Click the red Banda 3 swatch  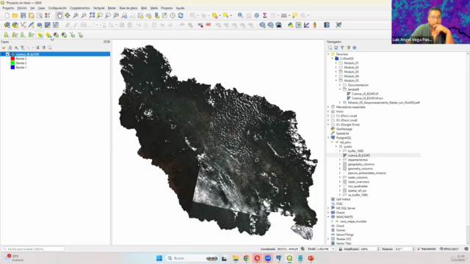tap(12, 59)
